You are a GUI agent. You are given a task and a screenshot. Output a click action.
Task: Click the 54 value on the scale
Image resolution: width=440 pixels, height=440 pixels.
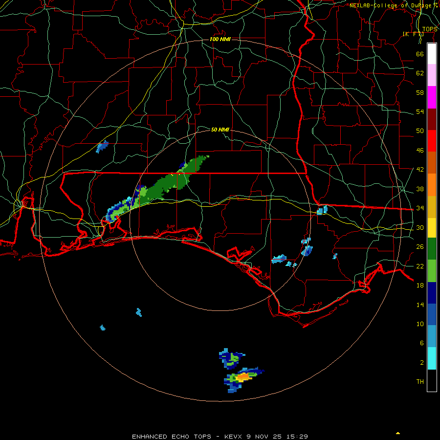point(420,111)
